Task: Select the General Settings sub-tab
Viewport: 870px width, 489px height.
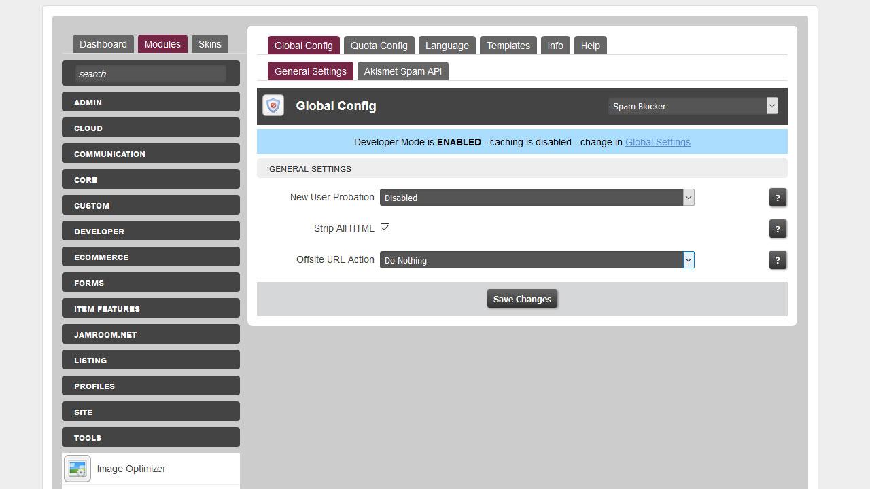Action: coord(311,71)
